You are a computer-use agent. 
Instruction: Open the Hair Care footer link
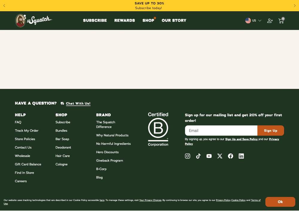click(62, 156)
